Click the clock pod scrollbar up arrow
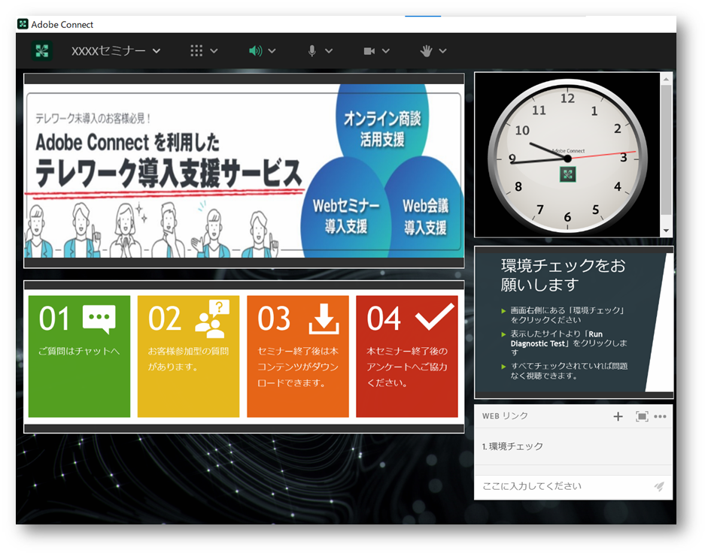 666,79
